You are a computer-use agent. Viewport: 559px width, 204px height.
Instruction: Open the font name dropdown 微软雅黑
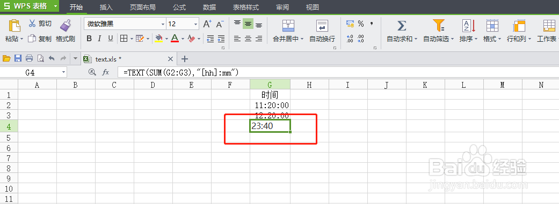pos(163,24)
